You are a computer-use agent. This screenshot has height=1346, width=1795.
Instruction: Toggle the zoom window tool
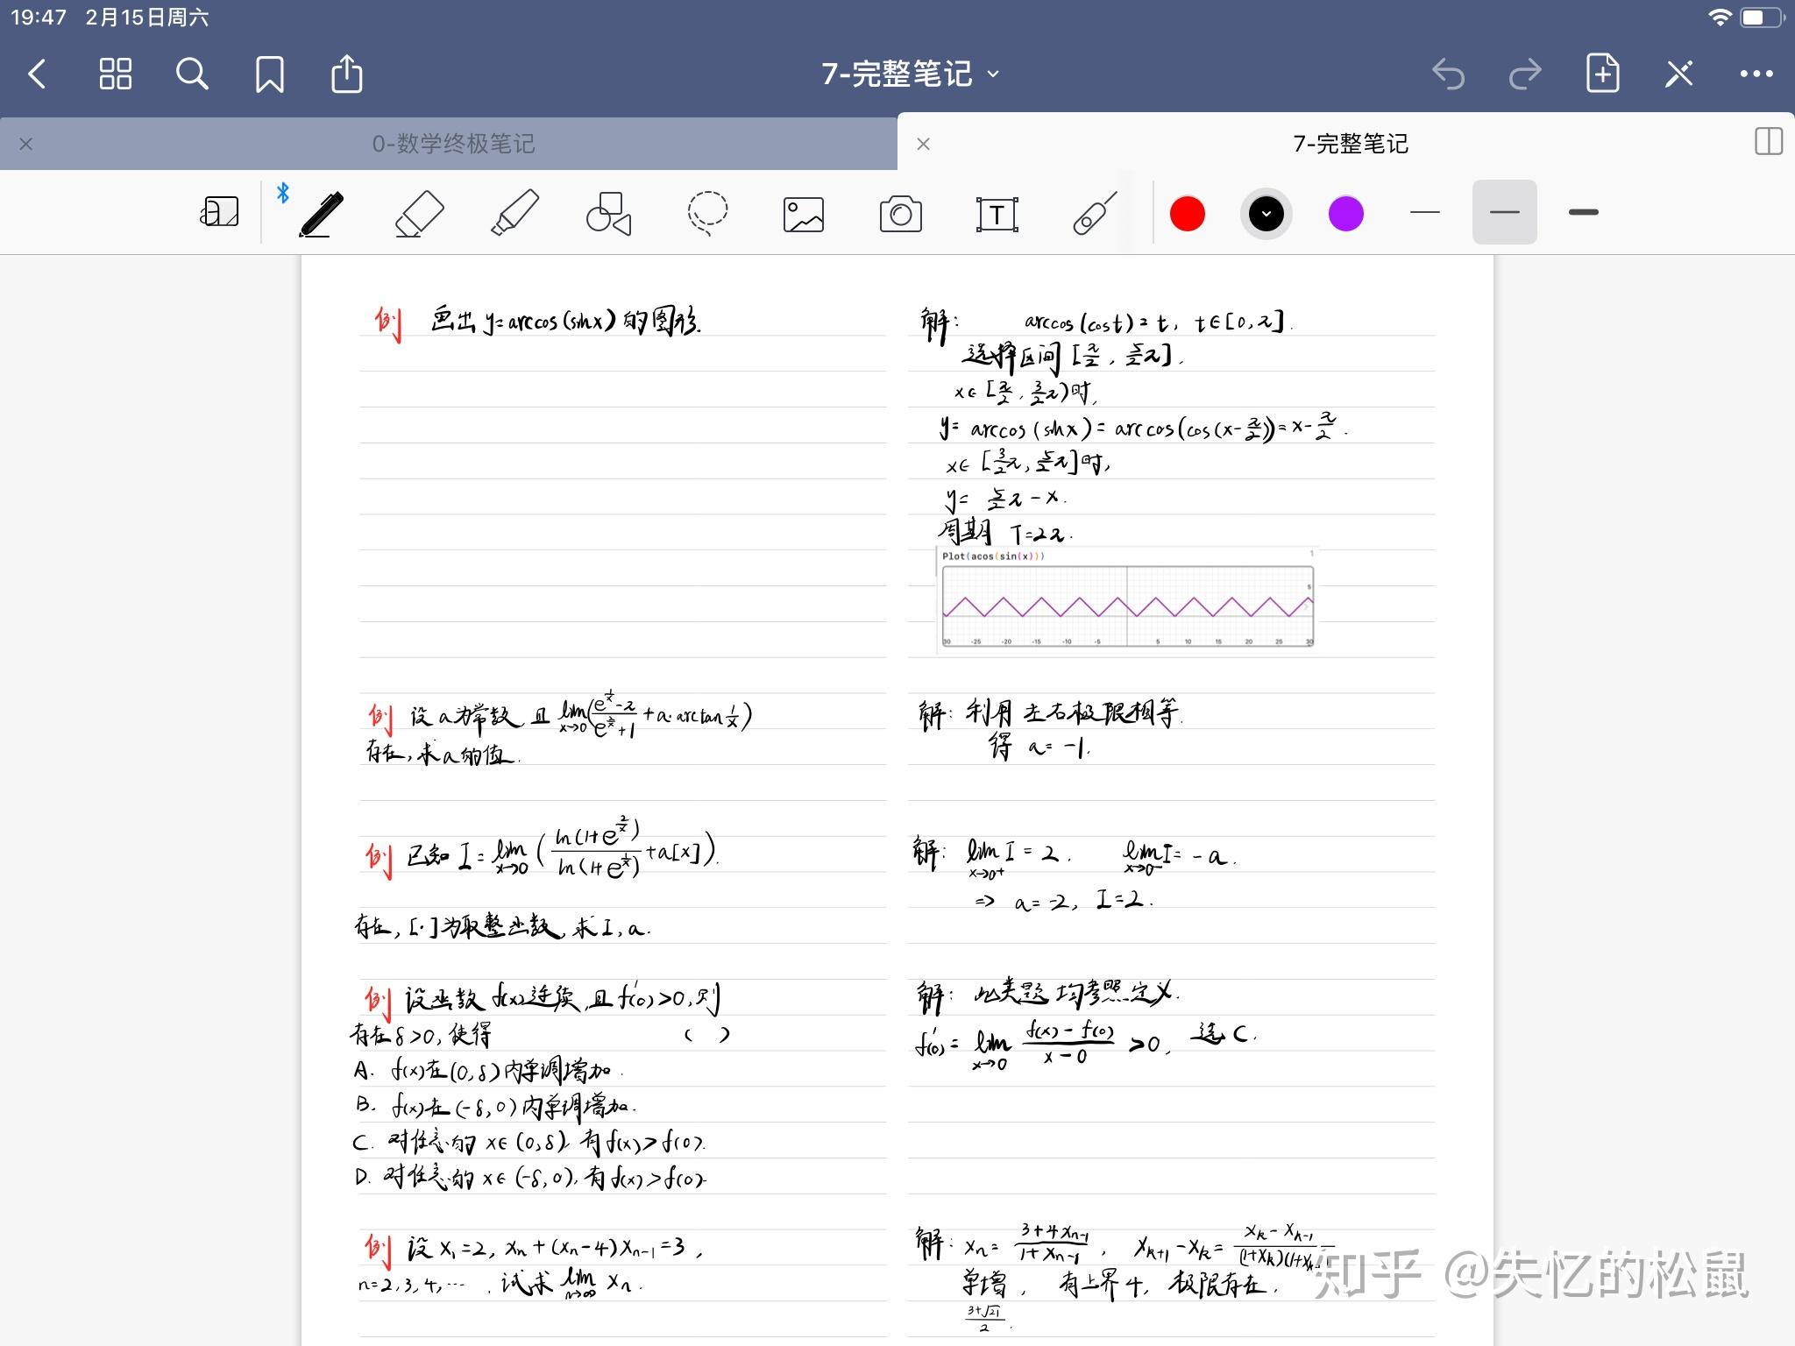(x=219, y=212)
